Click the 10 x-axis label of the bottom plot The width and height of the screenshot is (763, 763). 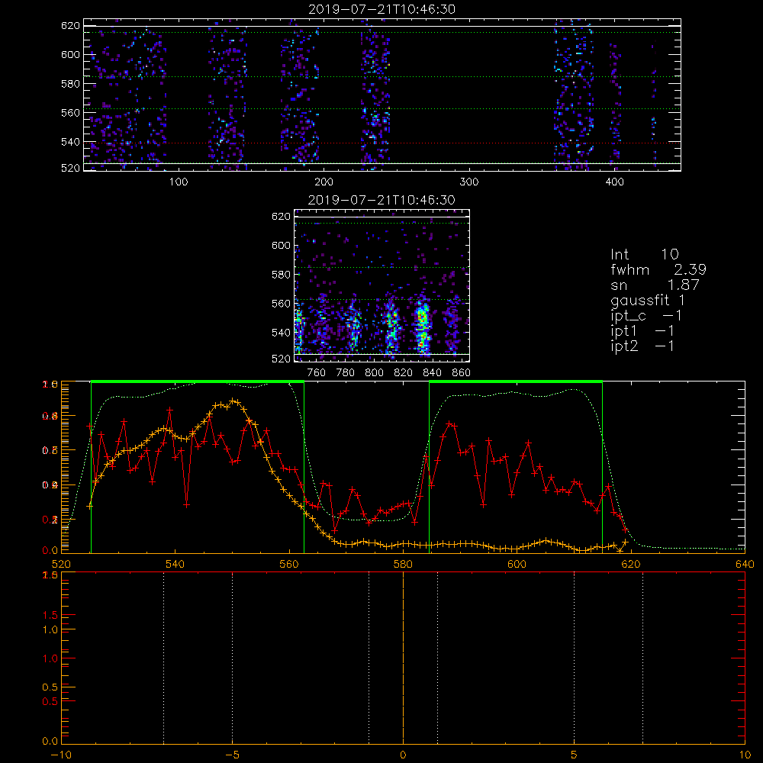pos(745,755)
